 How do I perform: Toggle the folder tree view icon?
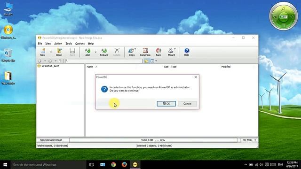coord(146,61)
